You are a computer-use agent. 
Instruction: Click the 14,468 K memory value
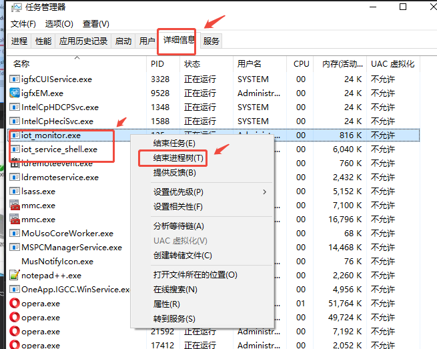[345, 248]
